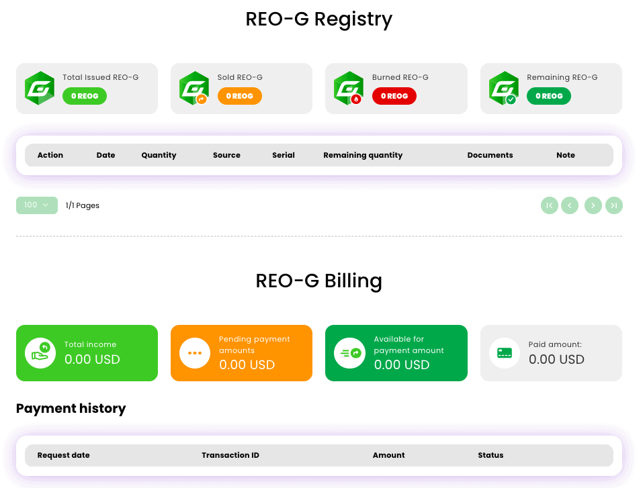
Task: Jump to the last registry page
Action: pyautogui.click(x=614, y=205)
